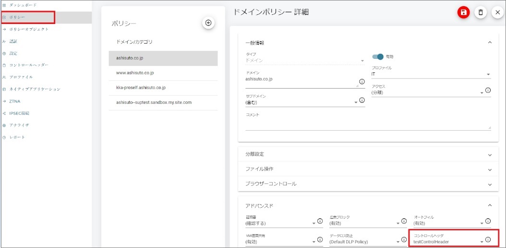Toggle the 有効 enabled switch
Screen dimensions: 506x248
(x=378, y=56)
